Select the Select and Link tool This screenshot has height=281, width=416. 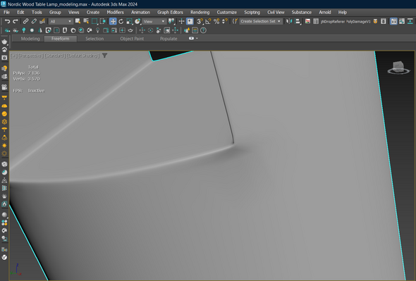click(25, 21)
